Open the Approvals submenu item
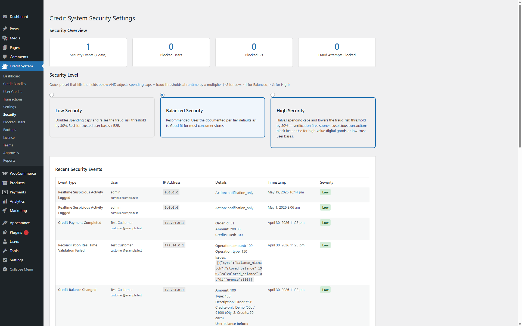 pyautogui.click(x=11, y=153)
